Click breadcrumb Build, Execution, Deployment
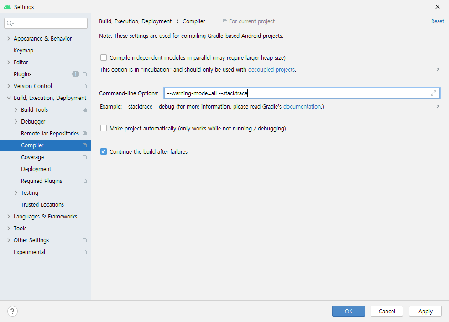 [x=135, y=21]
